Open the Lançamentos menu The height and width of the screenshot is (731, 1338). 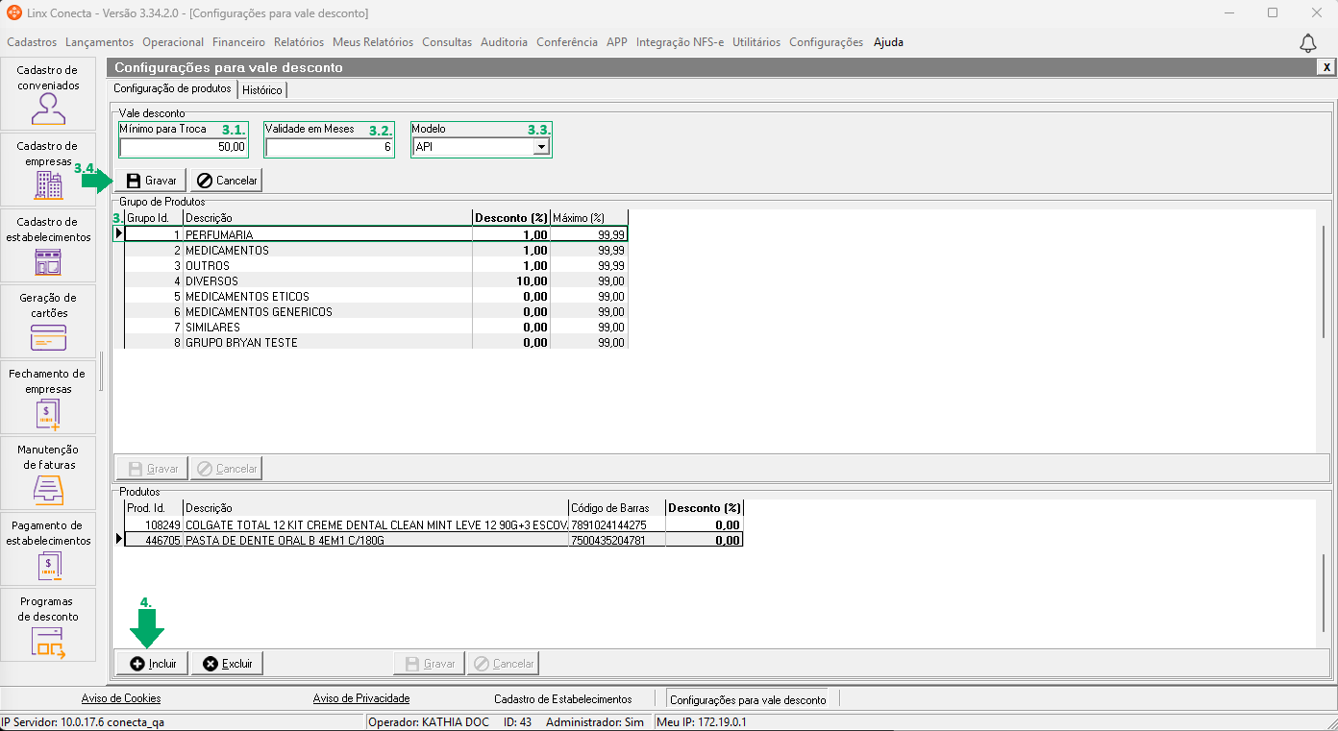pyautogui.click(x=99, y=42)
